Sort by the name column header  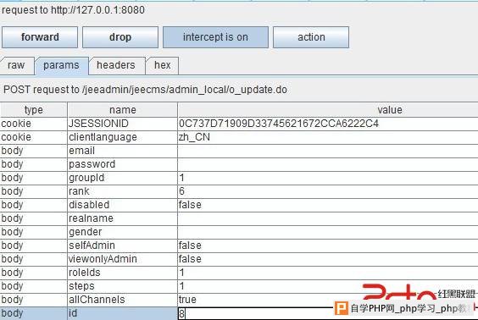point(122,109)
